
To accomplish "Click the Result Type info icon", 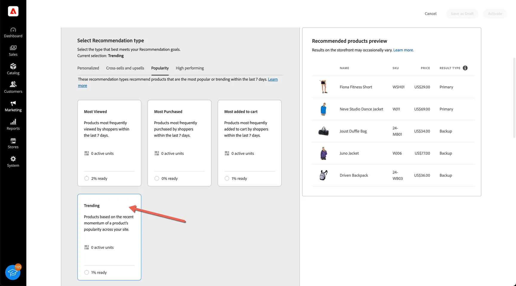I will [465, 68].
